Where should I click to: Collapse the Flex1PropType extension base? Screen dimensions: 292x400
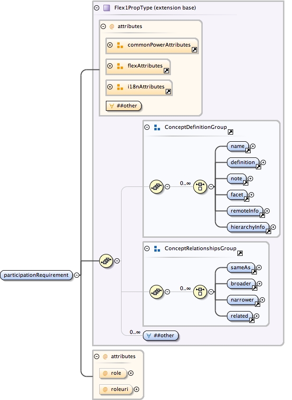[x=97, y=8]
